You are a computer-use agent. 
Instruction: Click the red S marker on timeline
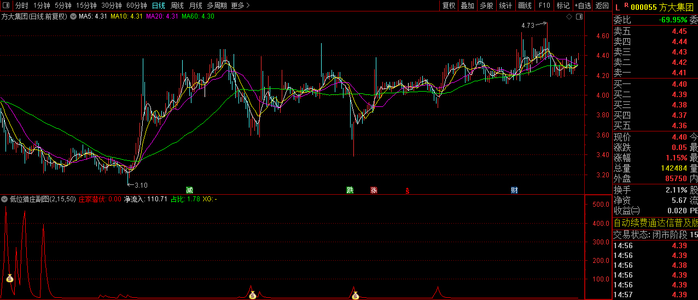407,190
